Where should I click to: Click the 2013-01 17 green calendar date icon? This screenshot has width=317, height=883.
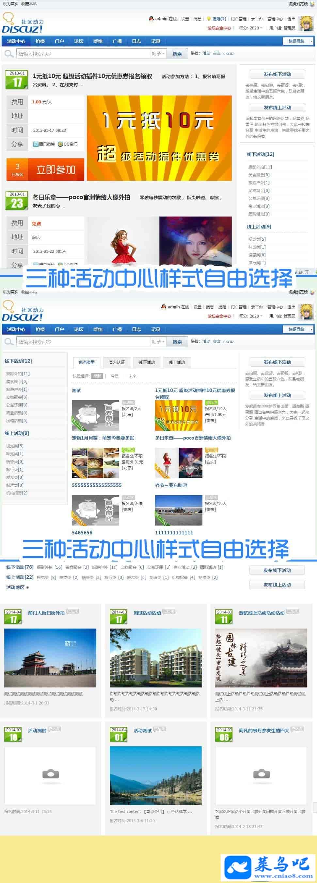pos(17,80)
